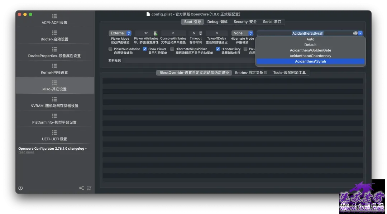Click the Timeout value field
The height and width of the screenshot is (214, 387).
[194, 33]
